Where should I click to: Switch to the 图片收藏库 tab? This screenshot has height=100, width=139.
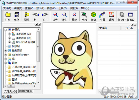pyautogui.click(x=26, y=91)
